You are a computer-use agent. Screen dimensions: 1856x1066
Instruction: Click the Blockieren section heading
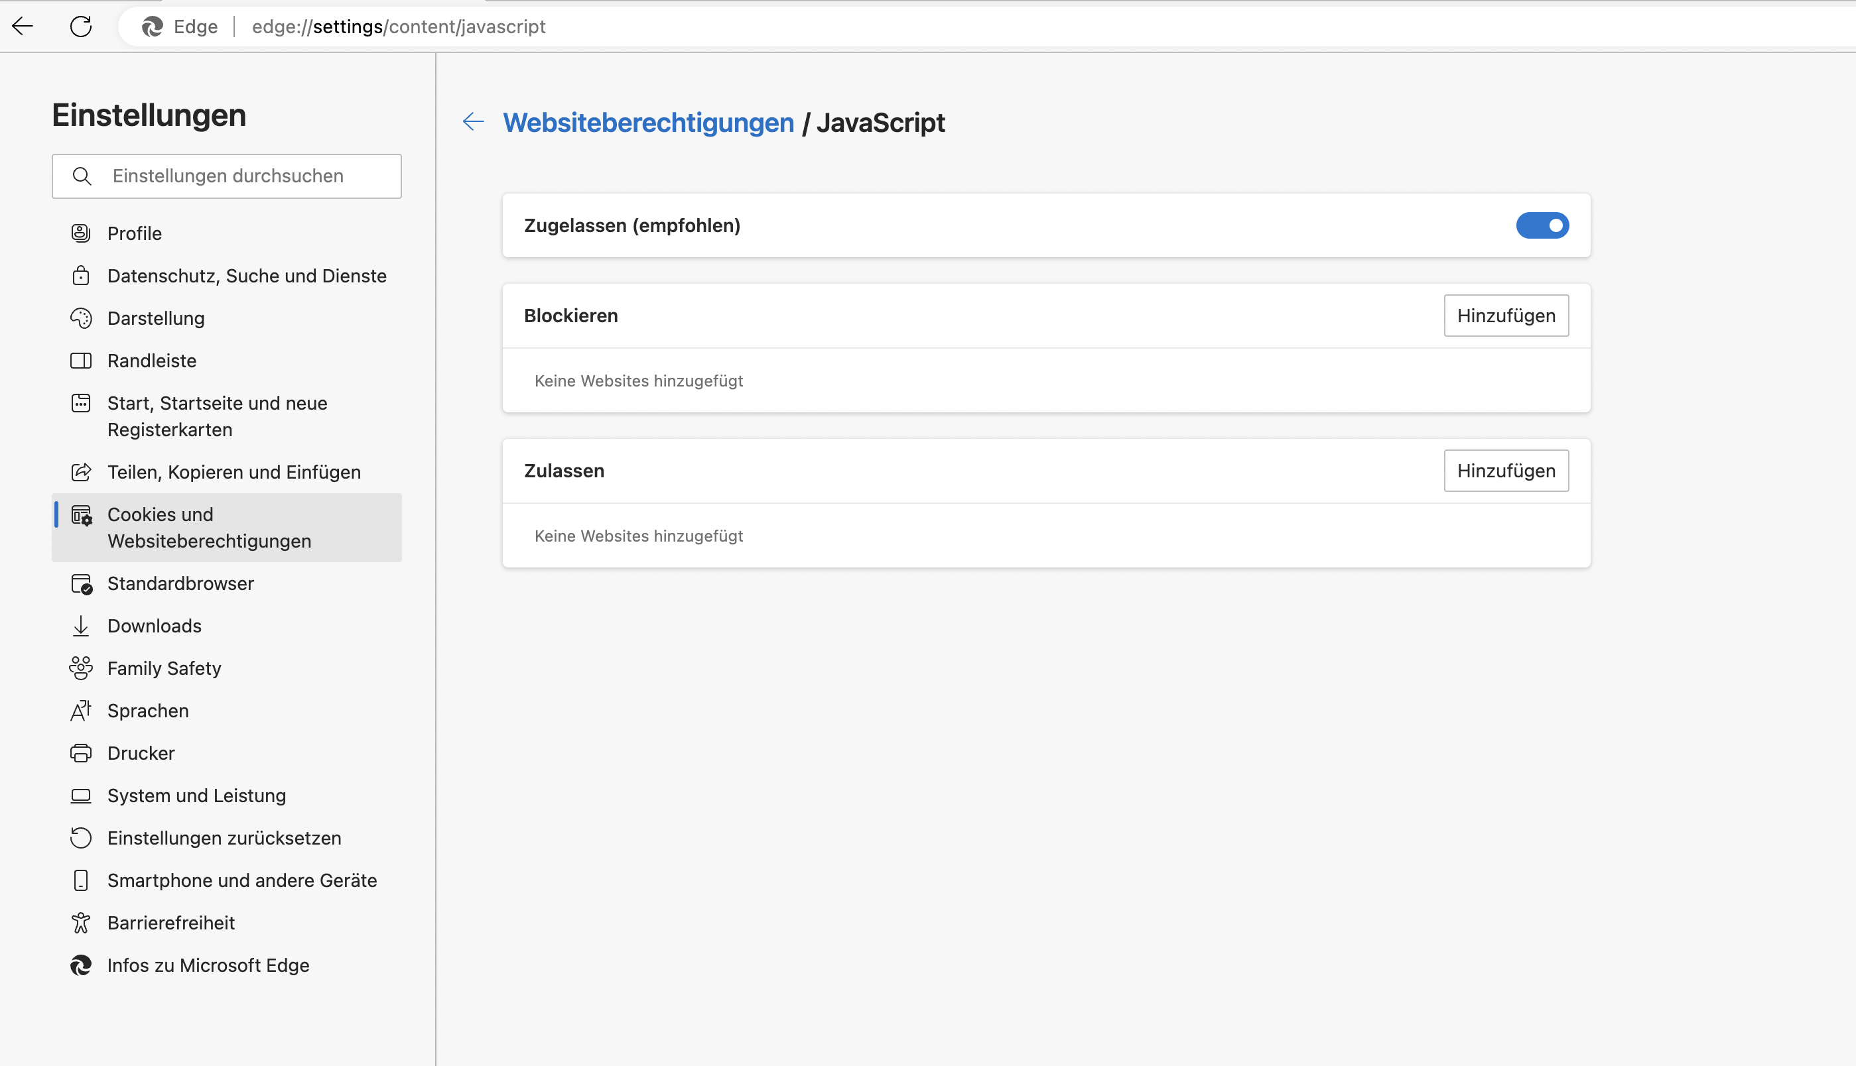[570, 316]
